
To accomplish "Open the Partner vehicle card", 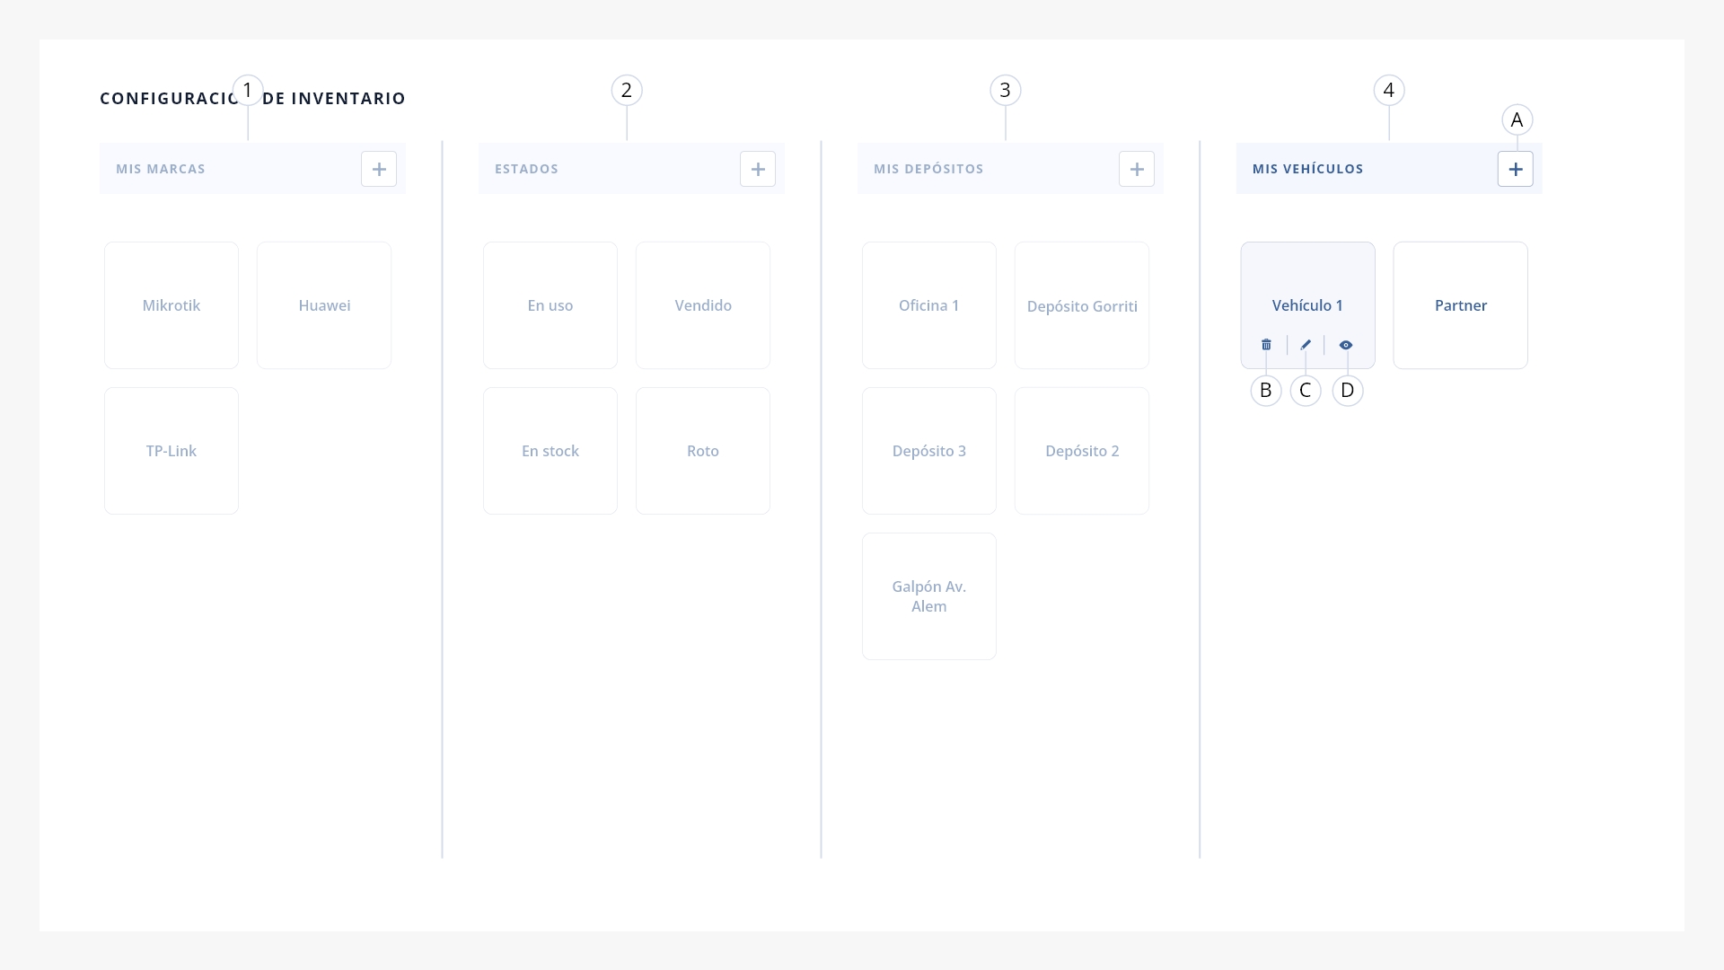I will pyautogui.click(x=1461, y=305).
